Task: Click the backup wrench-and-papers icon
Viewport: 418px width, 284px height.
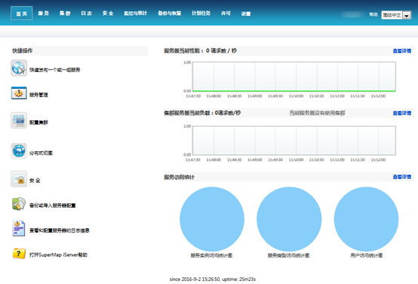Action: [19, 204]
